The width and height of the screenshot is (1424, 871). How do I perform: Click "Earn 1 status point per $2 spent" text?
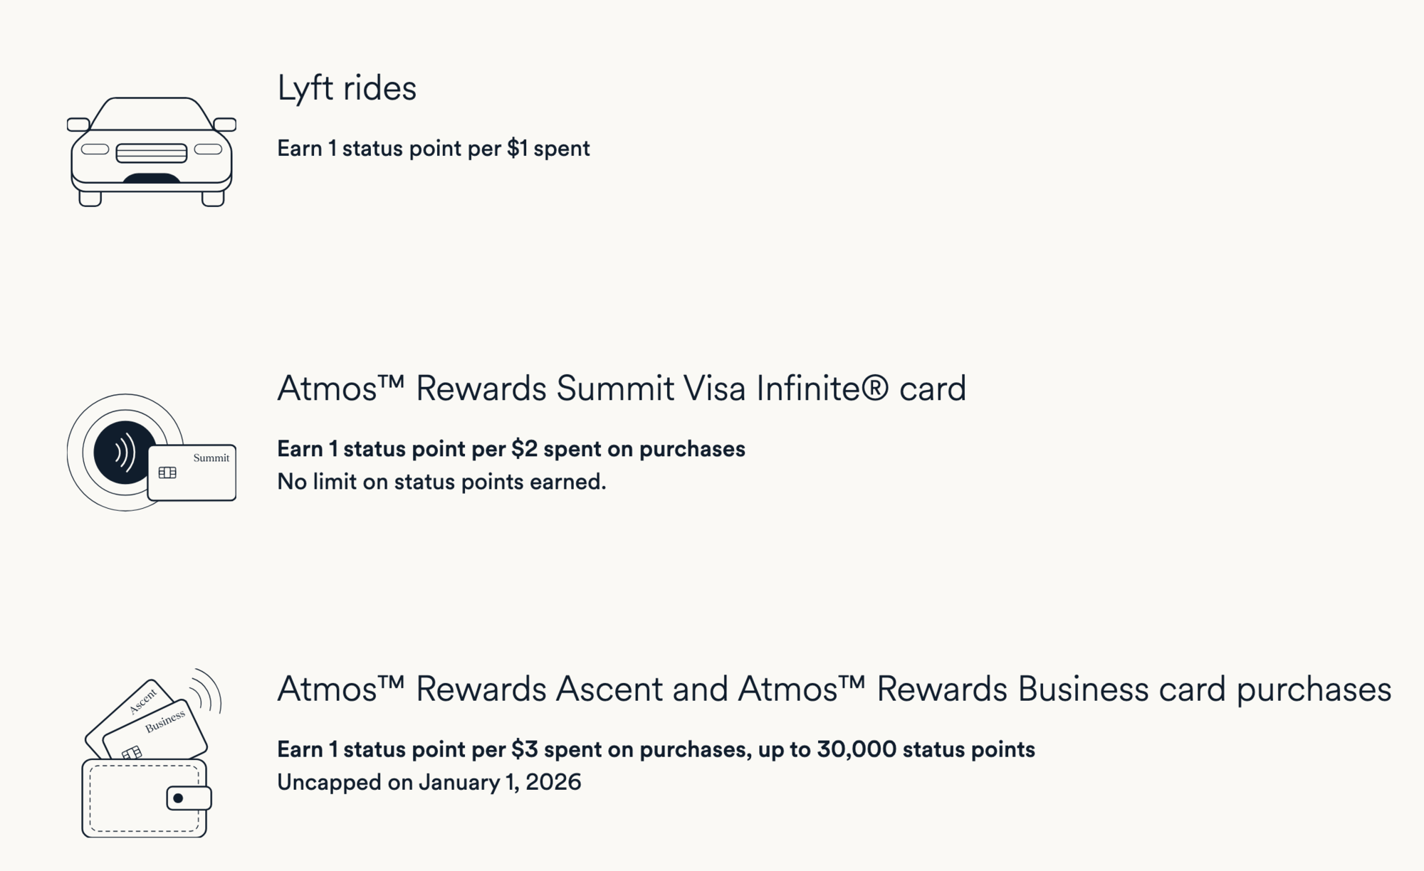[511, 449]
